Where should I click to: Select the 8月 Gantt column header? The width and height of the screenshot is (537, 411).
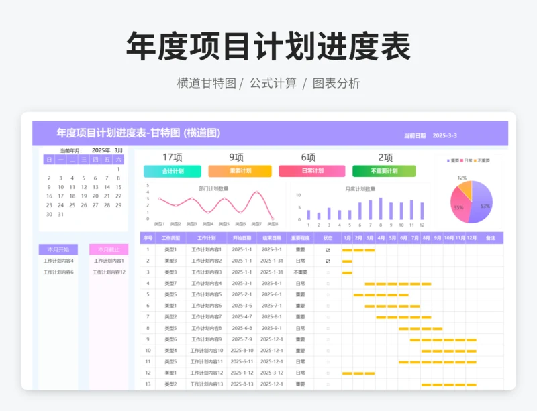(426, 238)
